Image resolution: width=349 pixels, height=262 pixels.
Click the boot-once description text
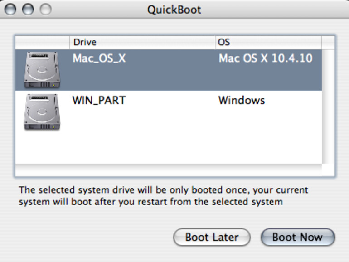coord(163,196)
